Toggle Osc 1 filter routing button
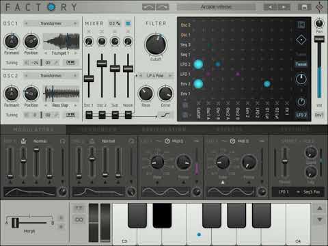Viewport: 328px width, 246px height. click(89, 115)
